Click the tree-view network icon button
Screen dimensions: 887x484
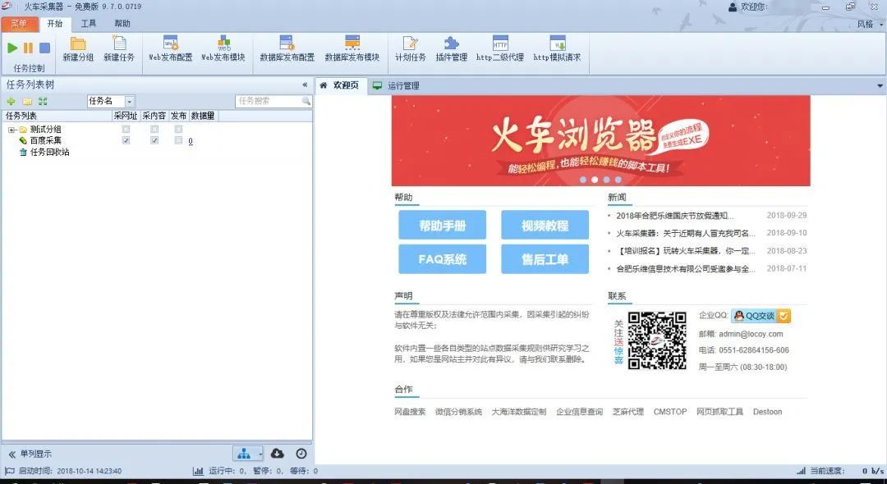coord(244,454)
